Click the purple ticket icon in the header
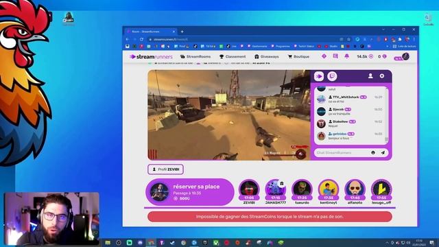Screen dimensions: 439x247 point(335,56)
